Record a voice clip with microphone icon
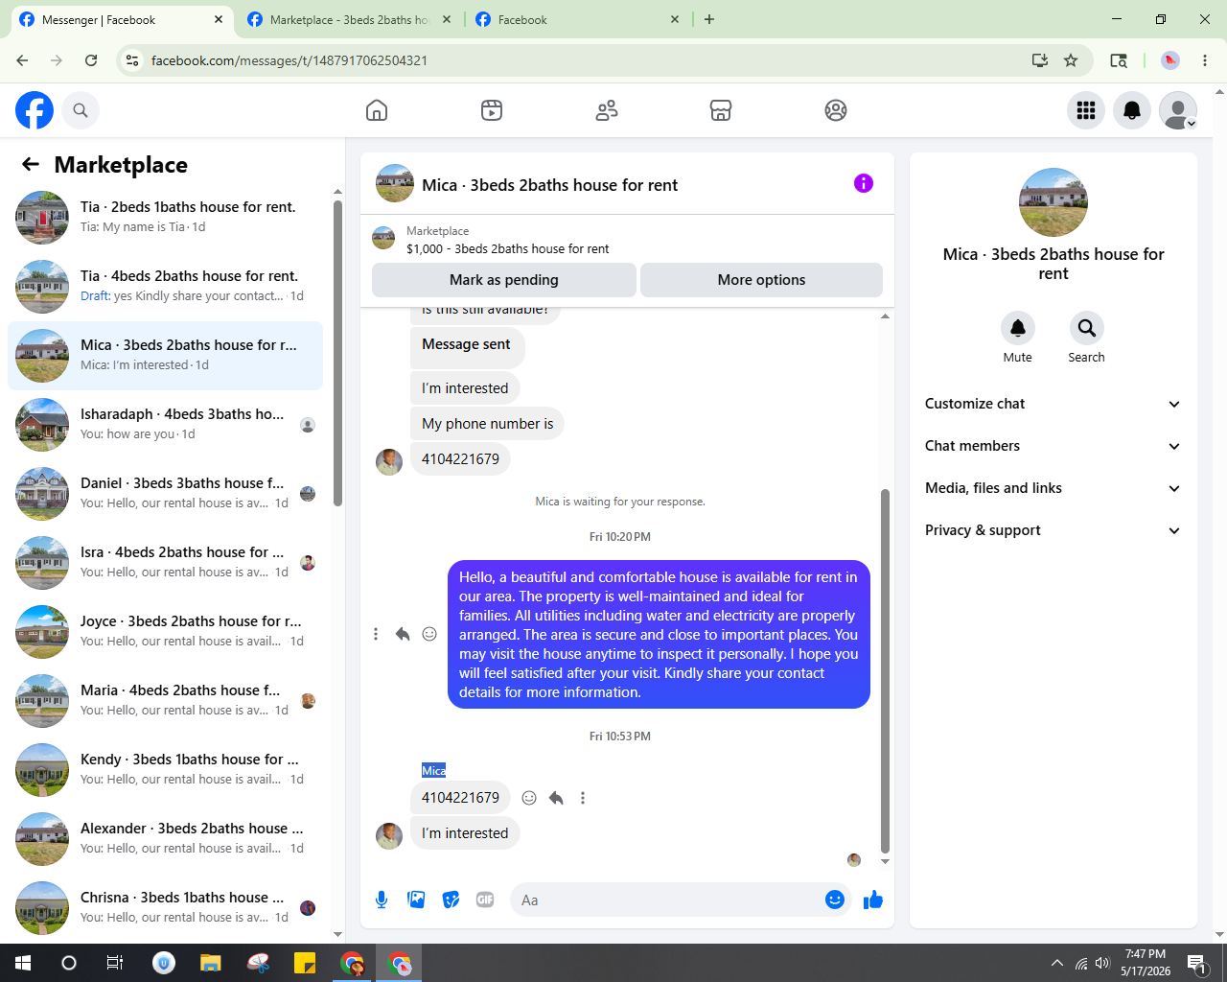The image size is (1227, 982). (x=382, y=900)
